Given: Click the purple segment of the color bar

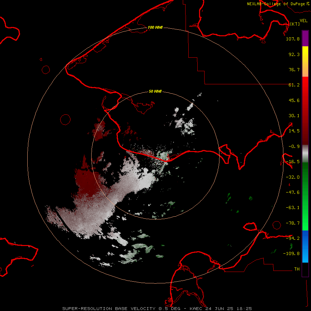Looking at the screenshot, I should click(x=305, y=38).
